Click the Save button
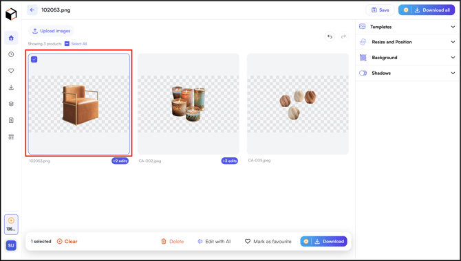Image resolution: width=461 pixels, height=261 pixels. pyautogui.click(x=380, y=10)
